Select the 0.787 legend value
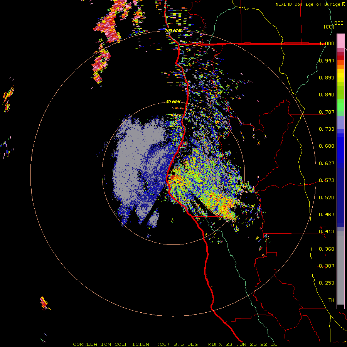The image size is (347, 347). pos(327,112)
